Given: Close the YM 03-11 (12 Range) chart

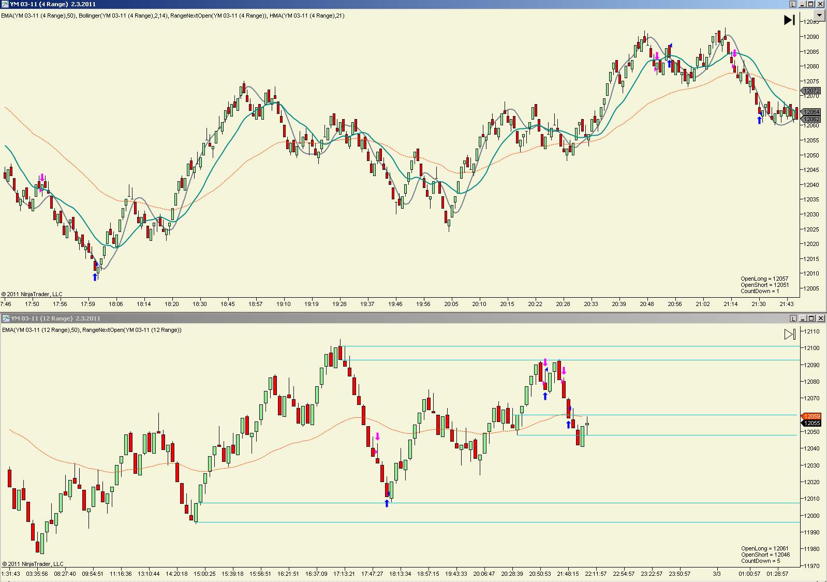Looking at the screenshot, I should [x=820, y=318].
